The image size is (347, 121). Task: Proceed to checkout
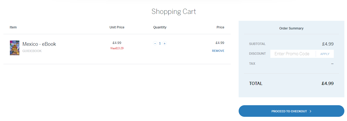coord(291,111)
